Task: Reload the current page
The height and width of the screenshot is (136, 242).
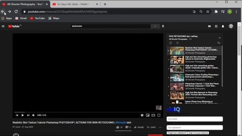Action: coord(16,12)
